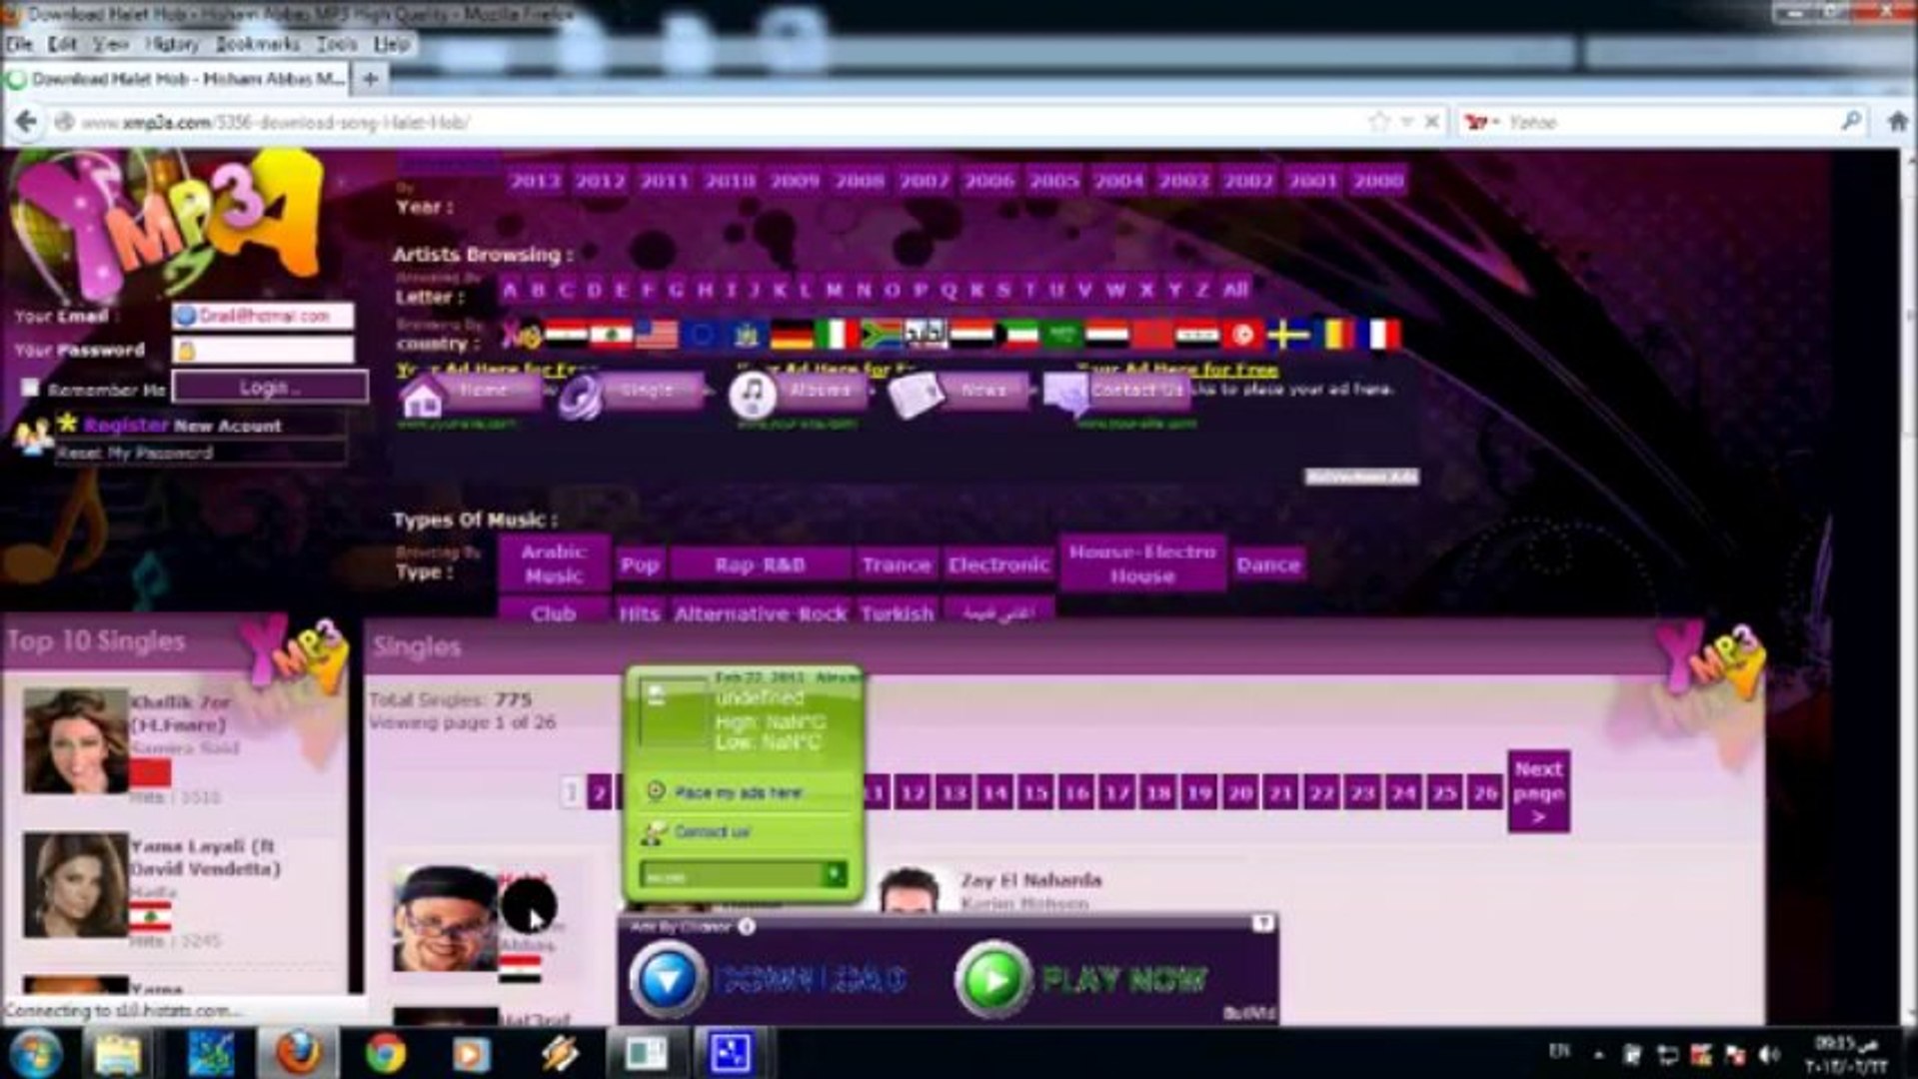Go to the Next page of singles
The width and height of the screenshot is (1918, 1079).
1539,788
